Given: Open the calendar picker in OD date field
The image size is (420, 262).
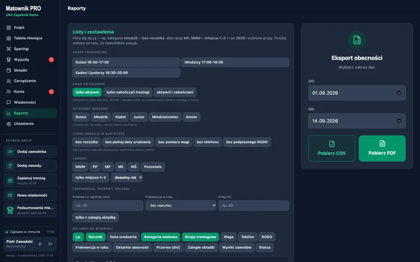Looking at the screenshot, I should pyautogui.click(x=399, y=93).
